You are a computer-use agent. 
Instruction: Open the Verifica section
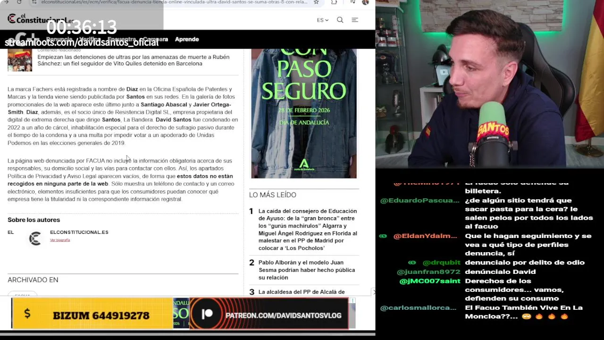click(90, 39)
